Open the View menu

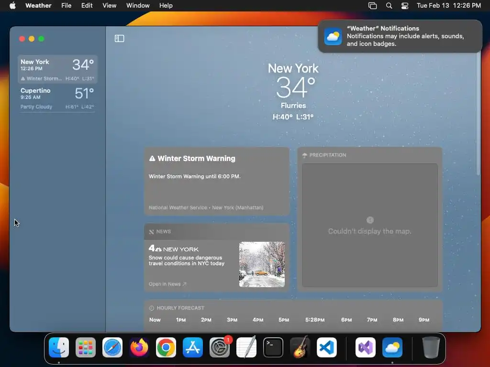tap(110, 6)
